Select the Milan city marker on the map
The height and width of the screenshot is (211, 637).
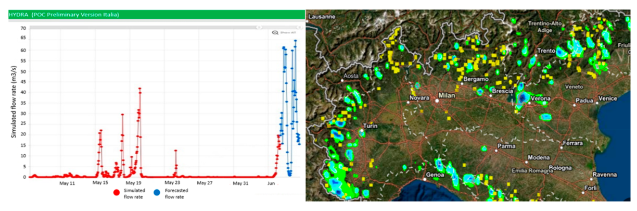tap(437, 101)
